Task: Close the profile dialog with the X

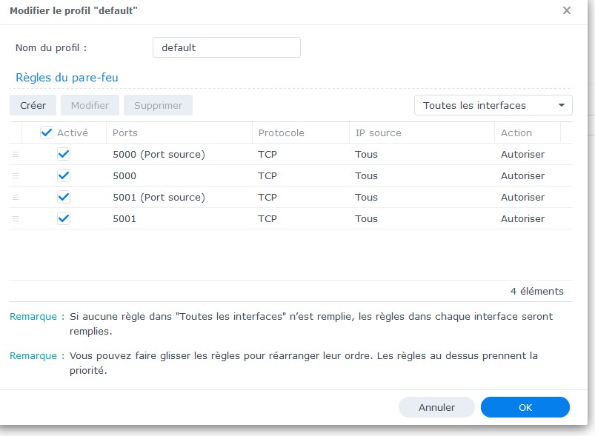Action: pos(567,10)
